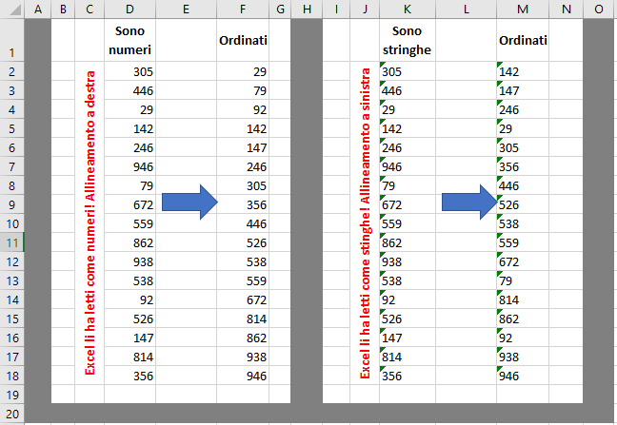
Task: Select the blue arrow shape in column L
Action: [x=469, y=203]
